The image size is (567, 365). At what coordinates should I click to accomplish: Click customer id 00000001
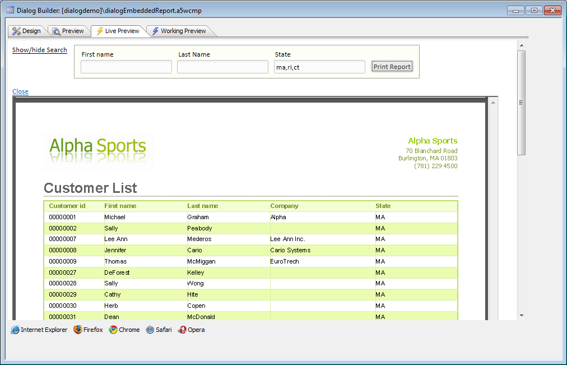(63, 217)
